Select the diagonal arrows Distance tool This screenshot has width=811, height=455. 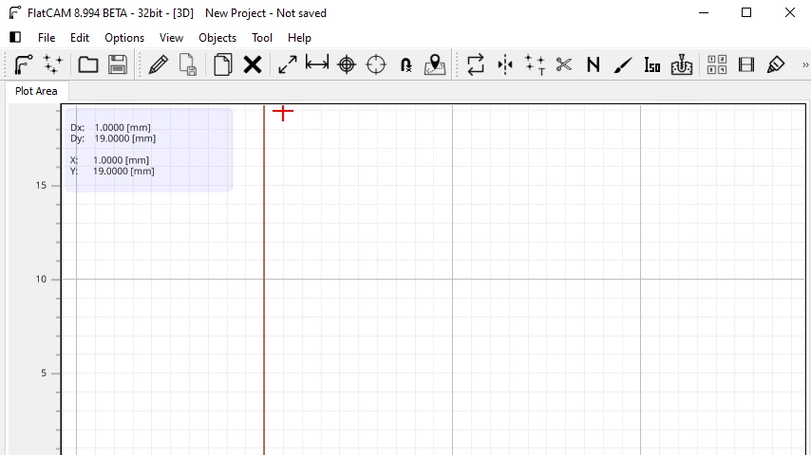coord(287,64)
